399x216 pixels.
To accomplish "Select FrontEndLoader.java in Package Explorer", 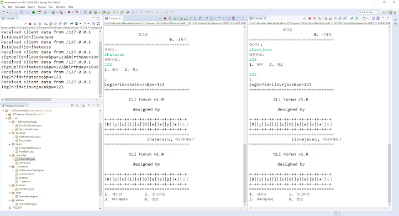I will point(30,125).
